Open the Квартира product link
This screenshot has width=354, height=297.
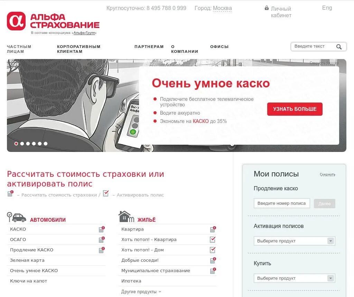132,229
